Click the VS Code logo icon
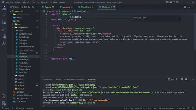Image resolution: width=196 pixels, height=110 pixels. [x=3, y=2]
